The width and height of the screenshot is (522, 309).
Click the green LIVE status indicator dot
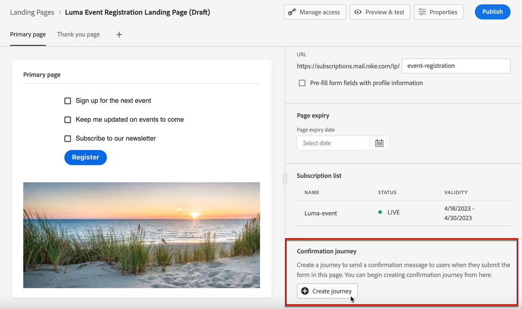[x=380, y=213]
